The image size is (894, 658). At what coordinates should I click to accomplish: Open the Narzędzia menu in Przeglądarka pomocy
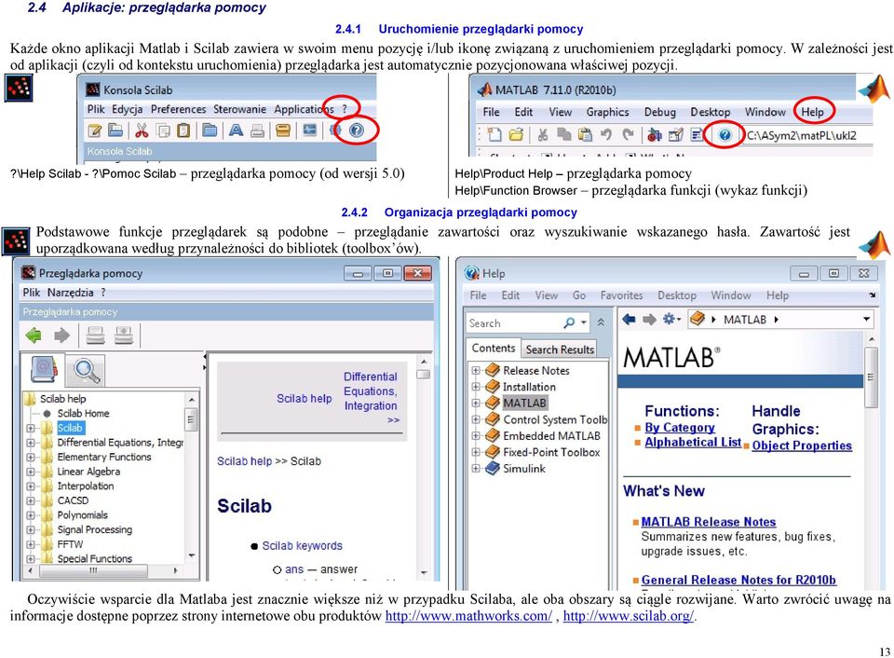point(70,293)
